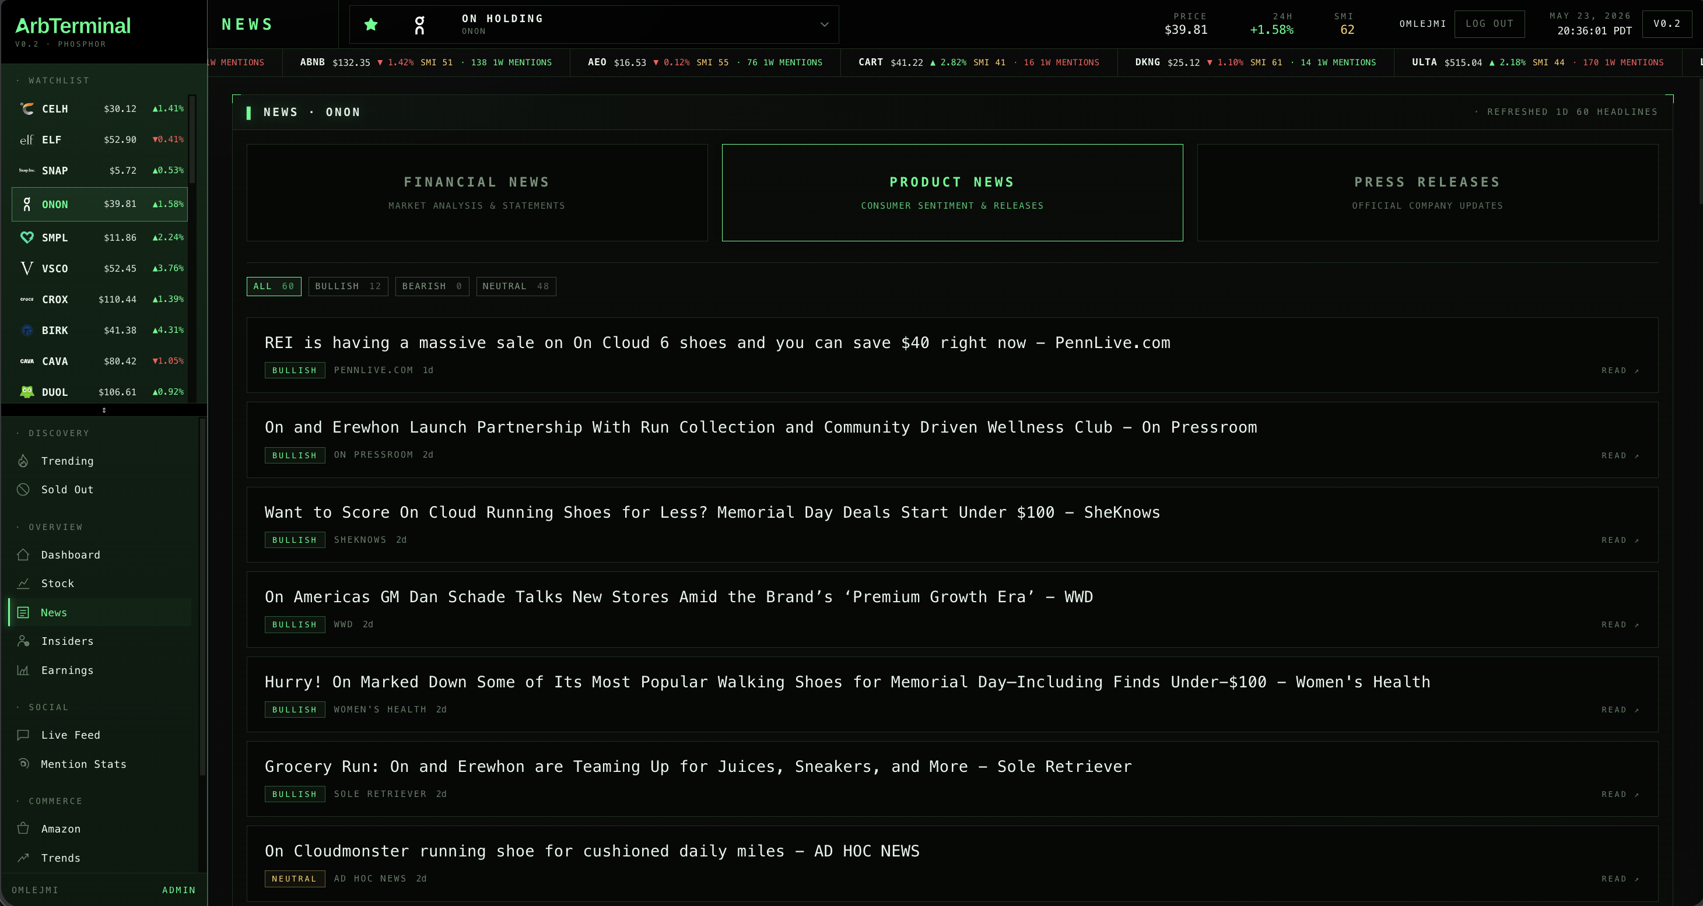Viewport: 1703px width, 906px height.
Task: Click the VSCO V logo icon
Action: [x=26, y=268]
